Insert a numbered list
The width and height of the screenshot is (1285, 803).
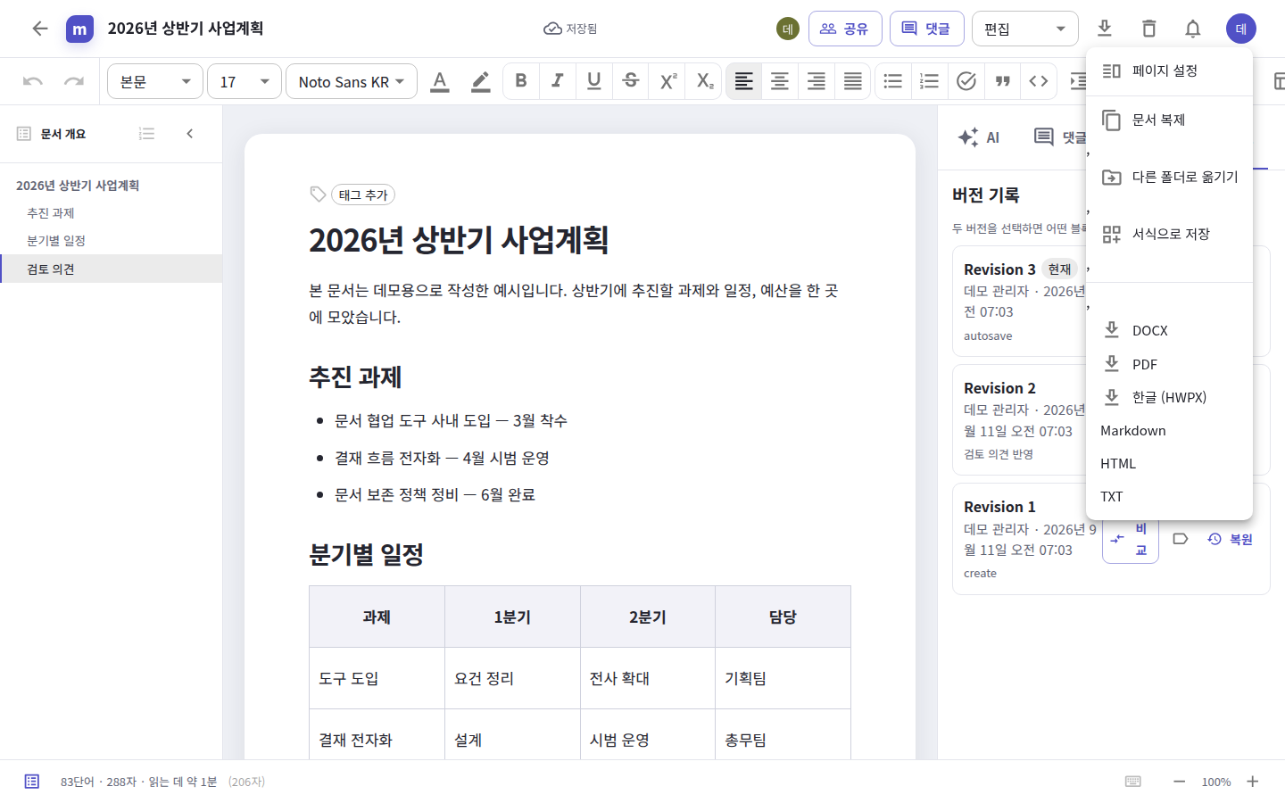[930, 81]
